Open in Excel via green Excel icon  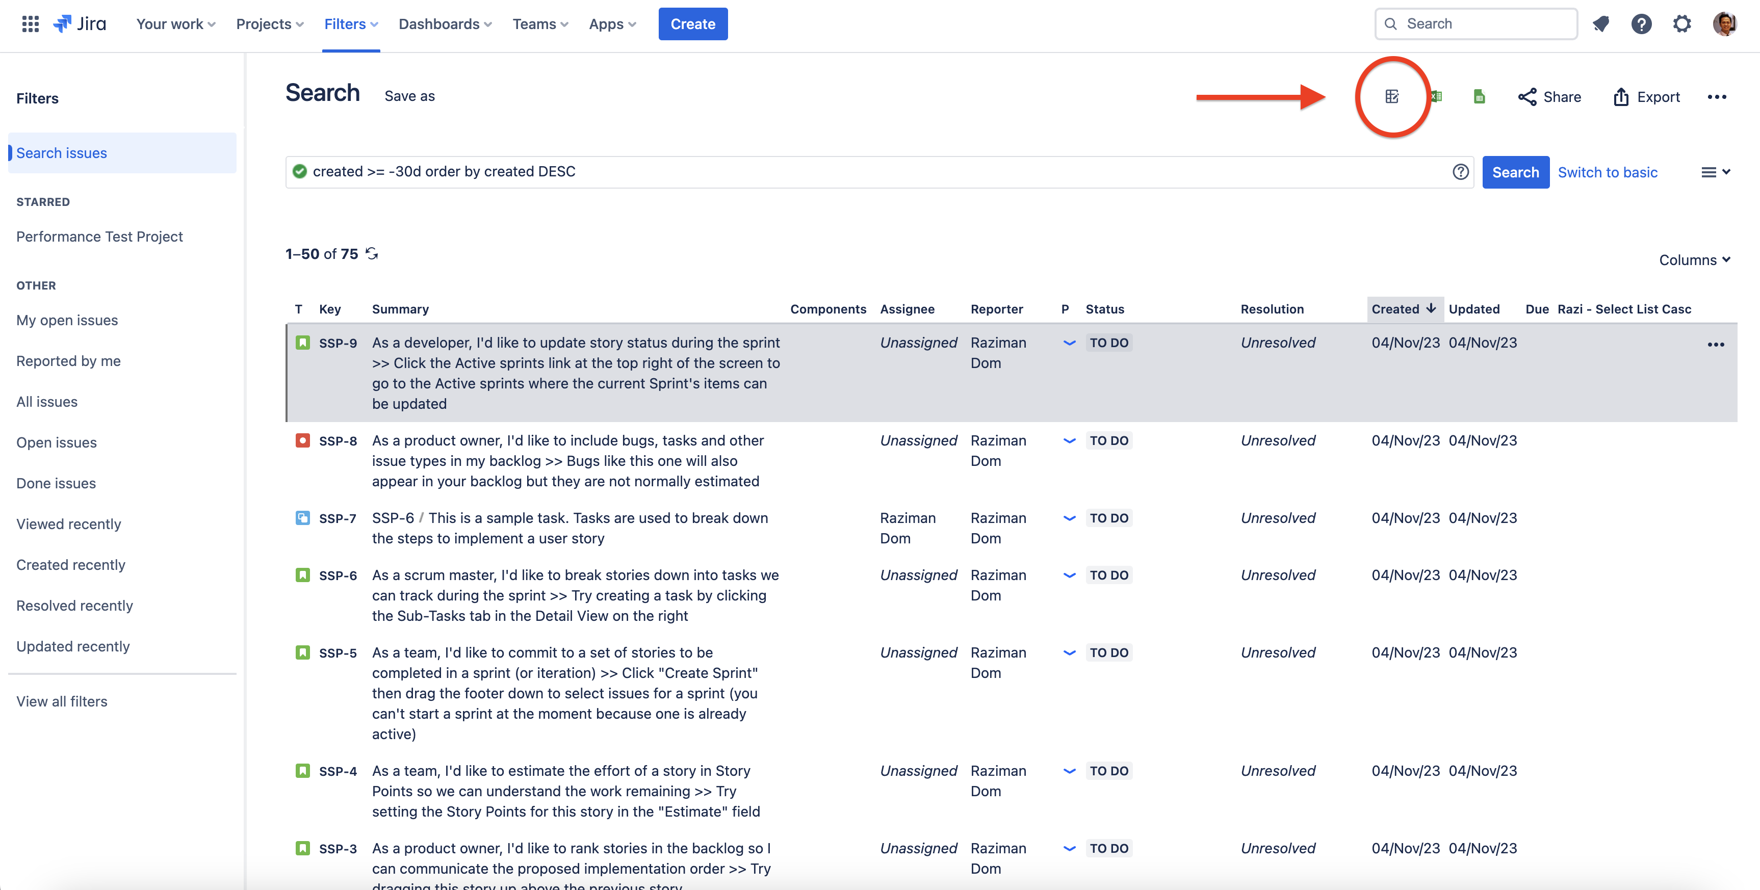(1436, 96)
